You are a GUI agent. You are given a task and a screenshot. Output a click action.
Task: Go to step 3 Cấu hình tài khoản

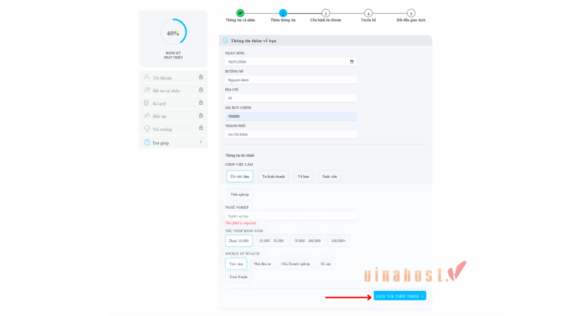(x=325, y=14)
